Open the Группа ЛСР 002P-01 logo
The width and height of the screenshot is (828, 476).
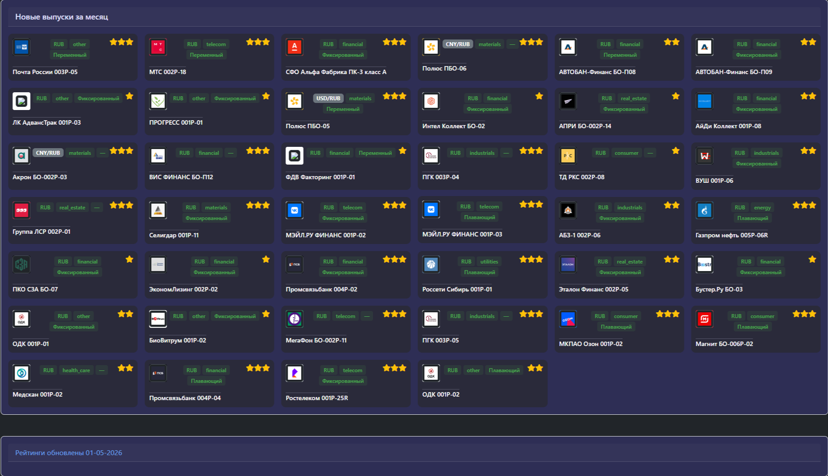coord(21,210)
